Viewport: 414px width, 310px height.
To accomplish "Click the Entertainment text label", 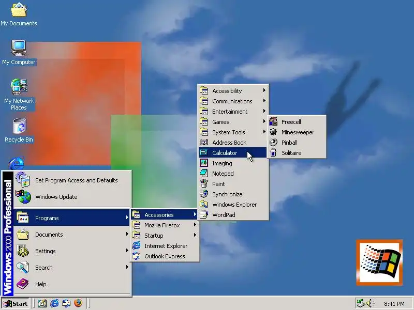I will tap(230, 112).
